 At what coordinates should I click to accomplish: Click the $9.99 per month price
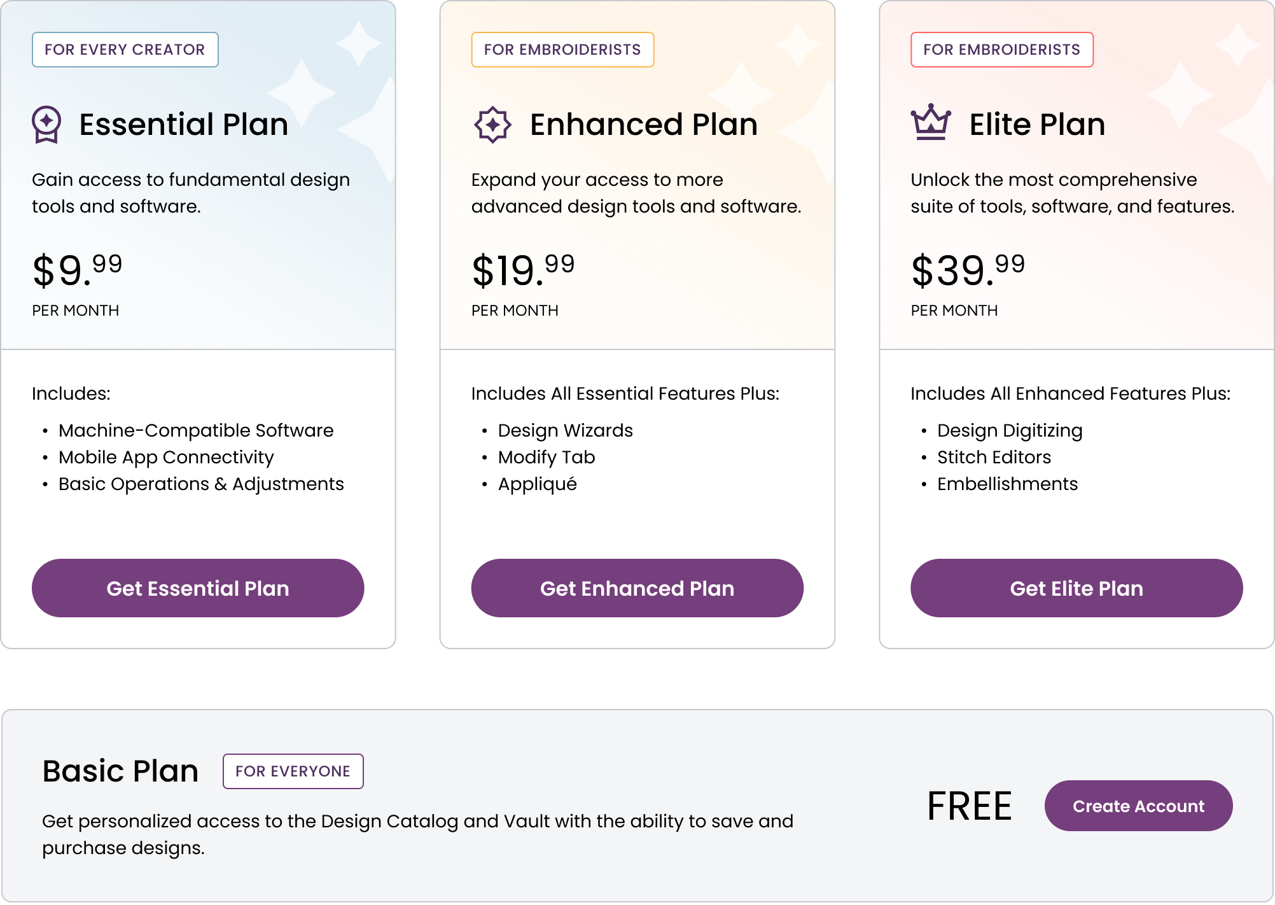point(77,270)
